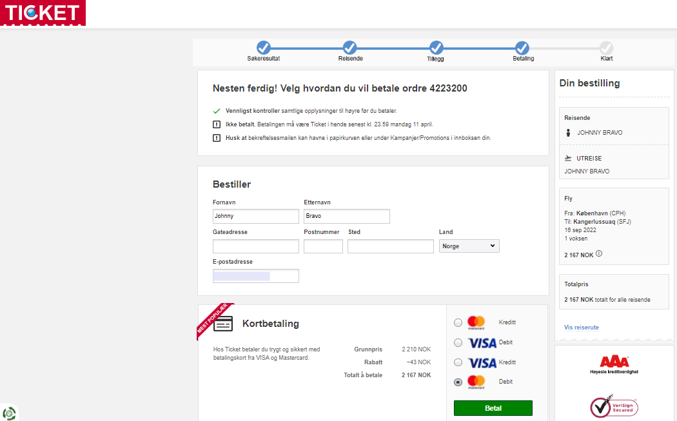Select VISA Debit radio button
The image size is (677, 421).
pyautogui.click(x=458, y=342)
